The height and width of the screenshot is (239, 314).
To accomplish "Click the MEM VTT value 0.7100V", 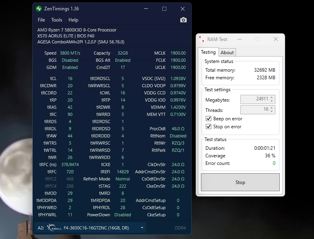I will click(178, 114).
